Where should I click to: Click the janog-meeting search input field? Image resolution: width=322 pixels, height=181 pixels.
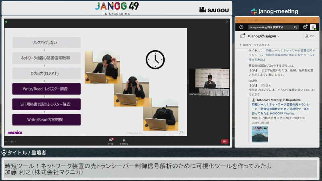coord(270,27)
